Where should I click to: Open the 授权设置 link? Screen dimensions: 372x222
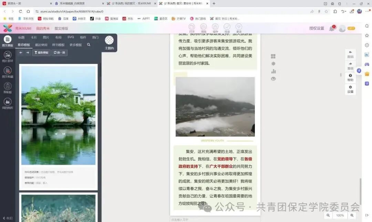(317, 28)
